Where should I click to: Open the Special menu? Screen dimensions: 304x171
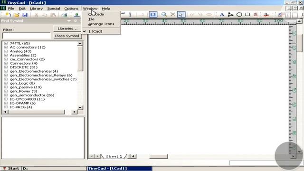click(54, 9)
